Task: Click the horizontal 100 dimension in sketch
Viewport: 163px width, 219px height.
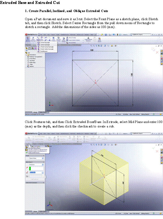Action: click(x=92, y=50)
